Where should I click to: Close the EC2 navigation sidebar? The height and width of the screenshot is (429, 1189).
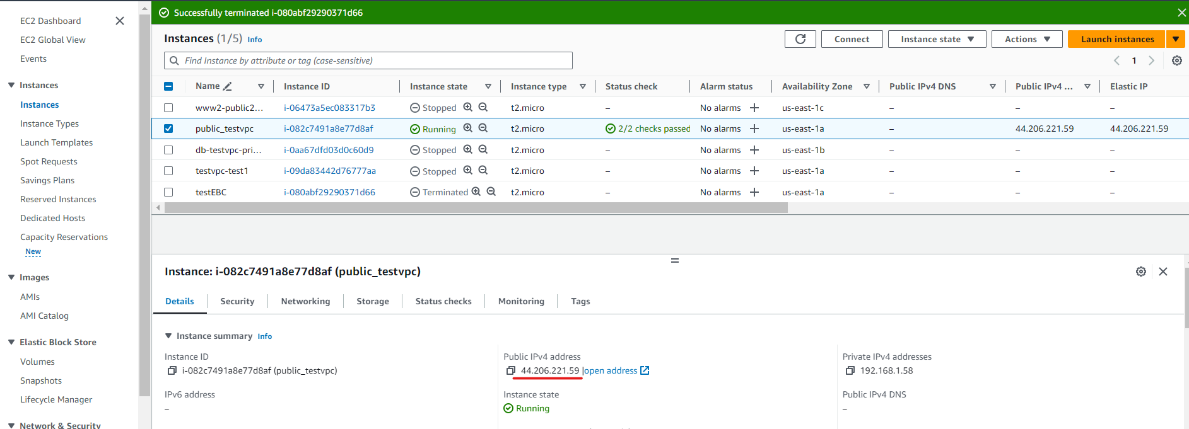click(120, 21)
